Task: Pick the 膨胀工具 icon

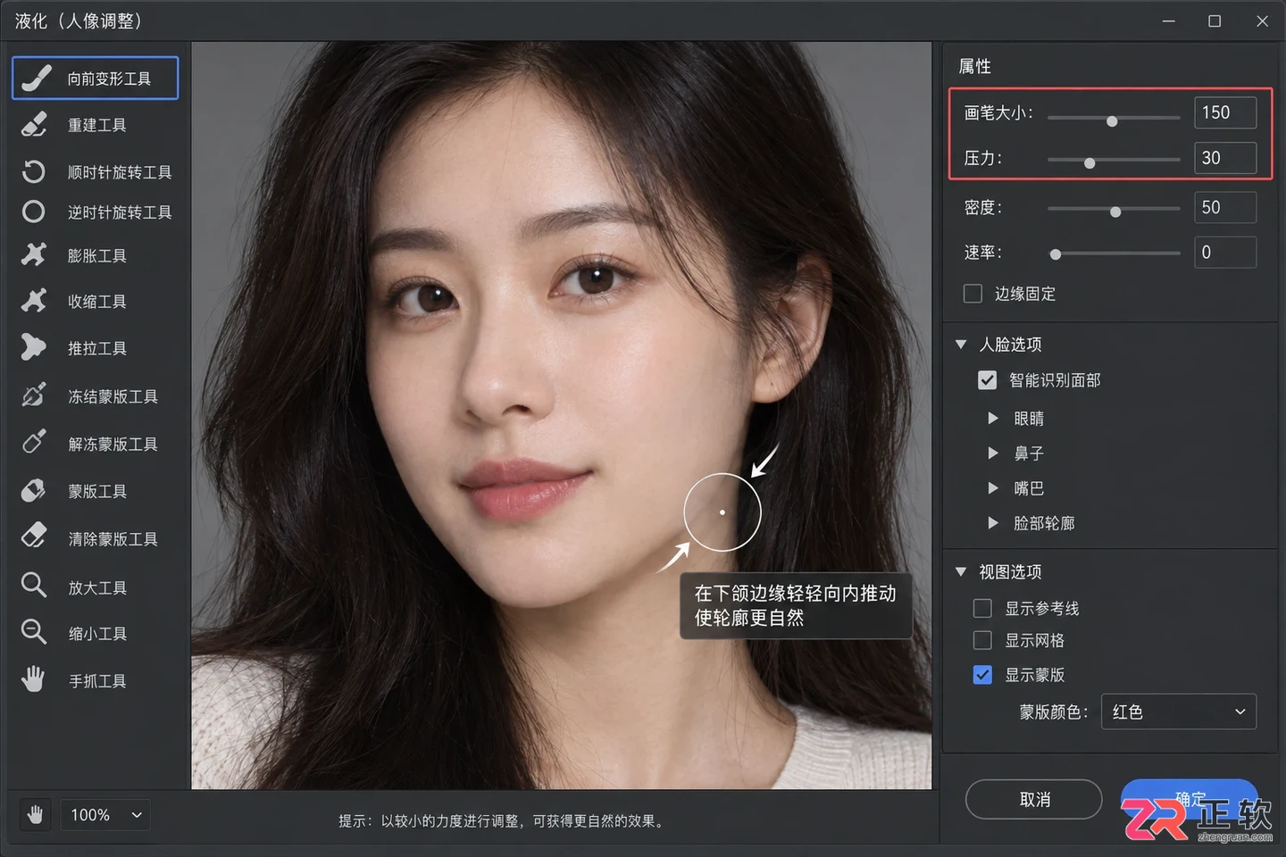Action: (x=34, y=254)
